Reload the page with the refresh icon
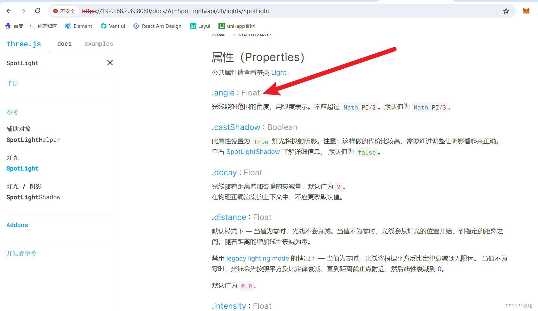Screen dimensions: 538x311 37,11
